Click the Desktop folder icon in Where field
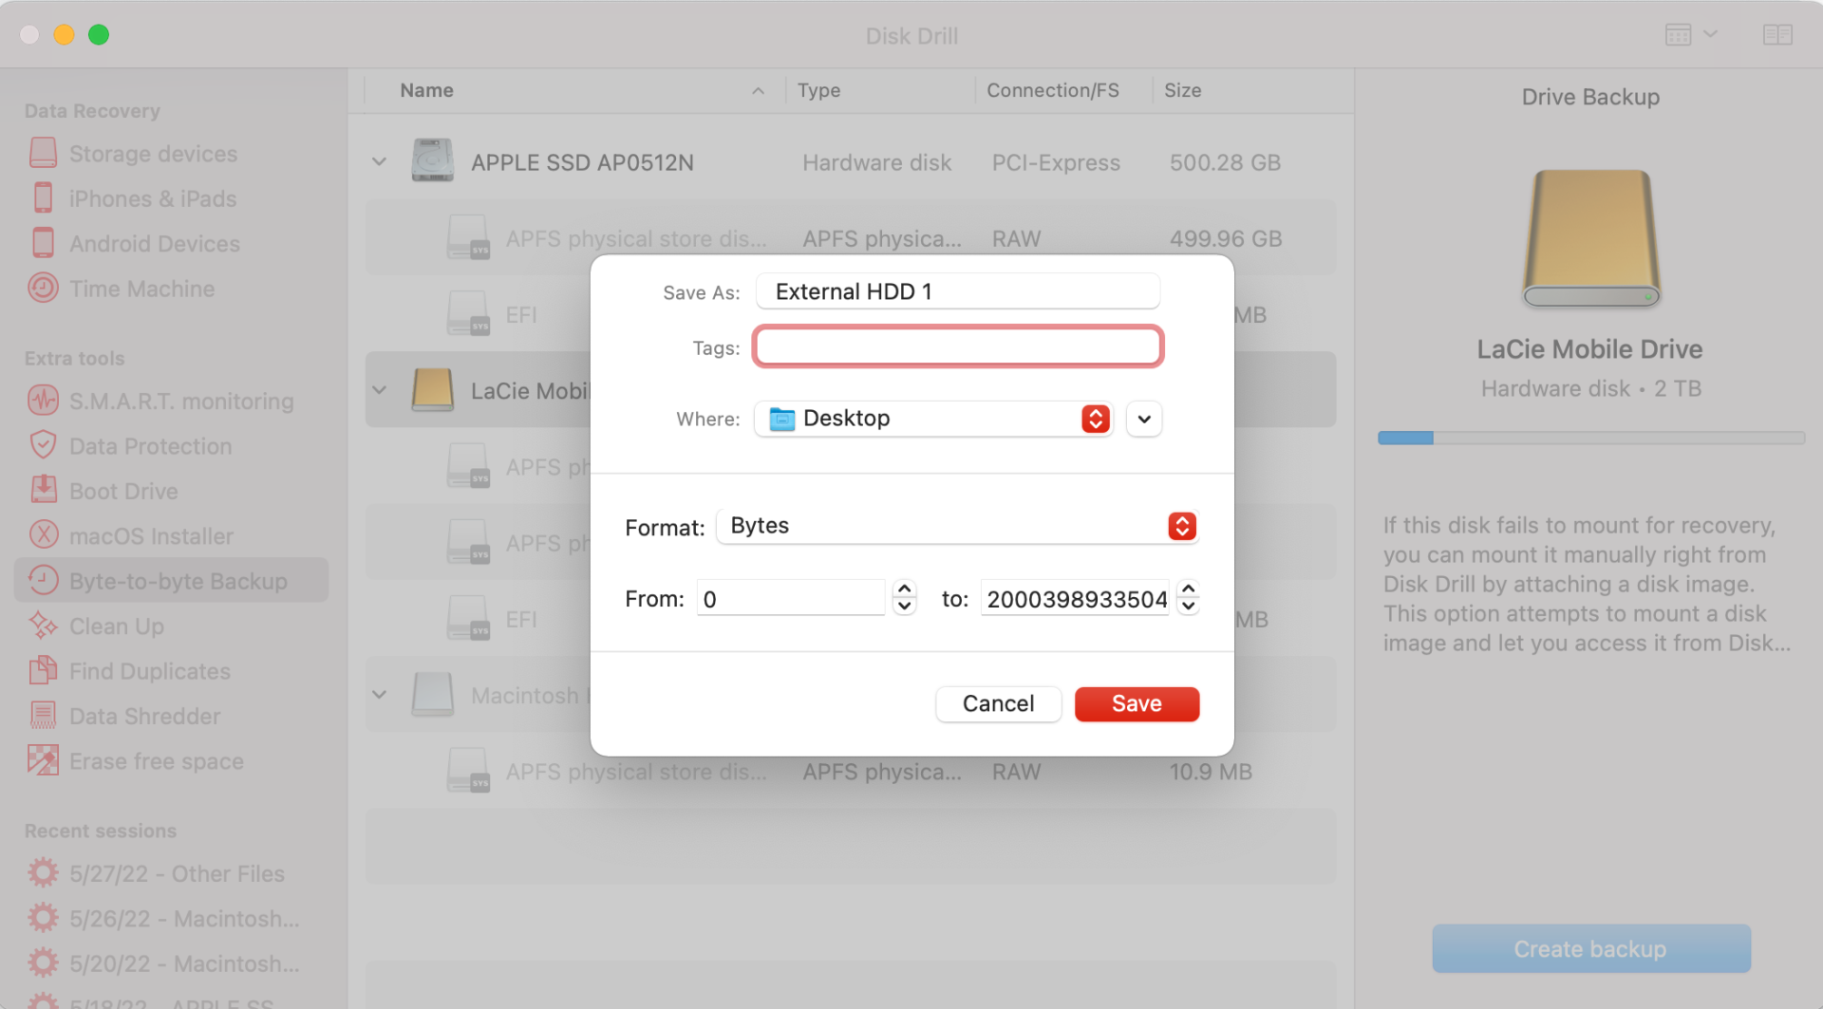This screenshot has width=1823, height=1009. click(x=781, y=419)
